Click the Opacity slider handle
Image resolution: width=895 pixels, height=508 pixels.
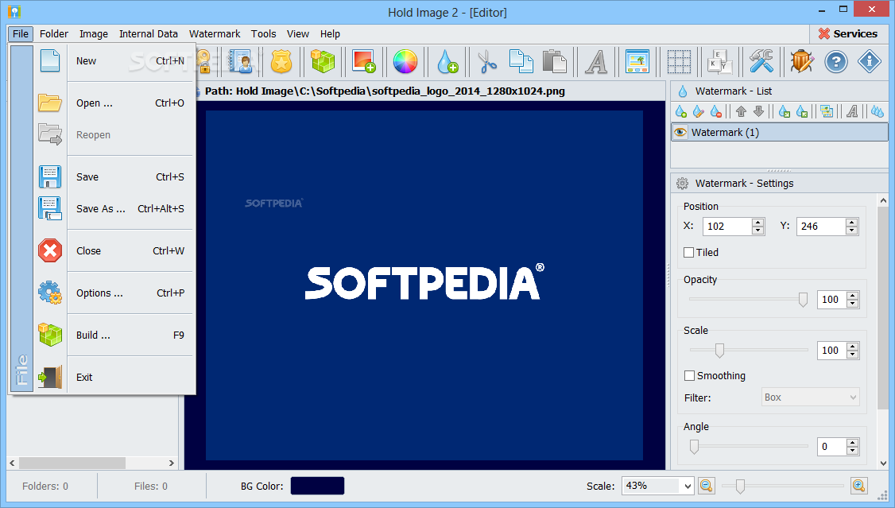[x=803, y=300]
